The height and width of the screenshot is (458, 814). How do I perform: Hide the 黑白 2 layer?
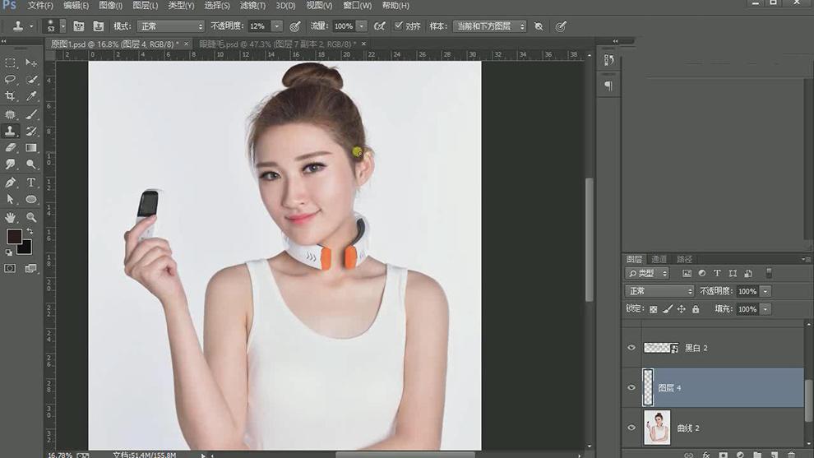click(x=631, y=348)
